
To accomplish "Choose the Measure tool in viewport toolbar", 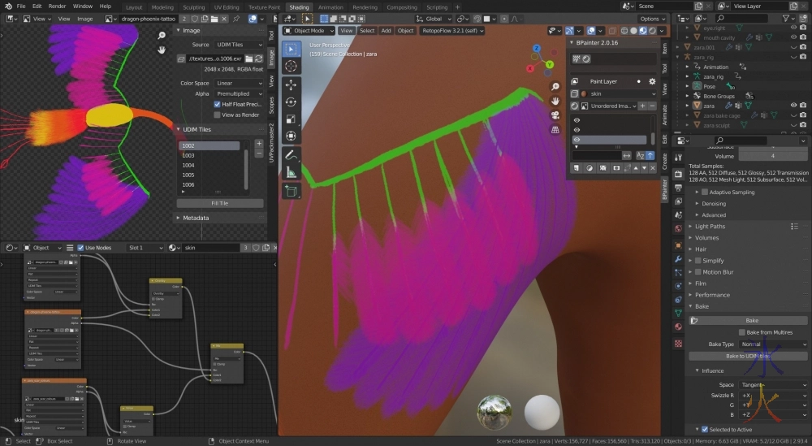I will 291,171.
